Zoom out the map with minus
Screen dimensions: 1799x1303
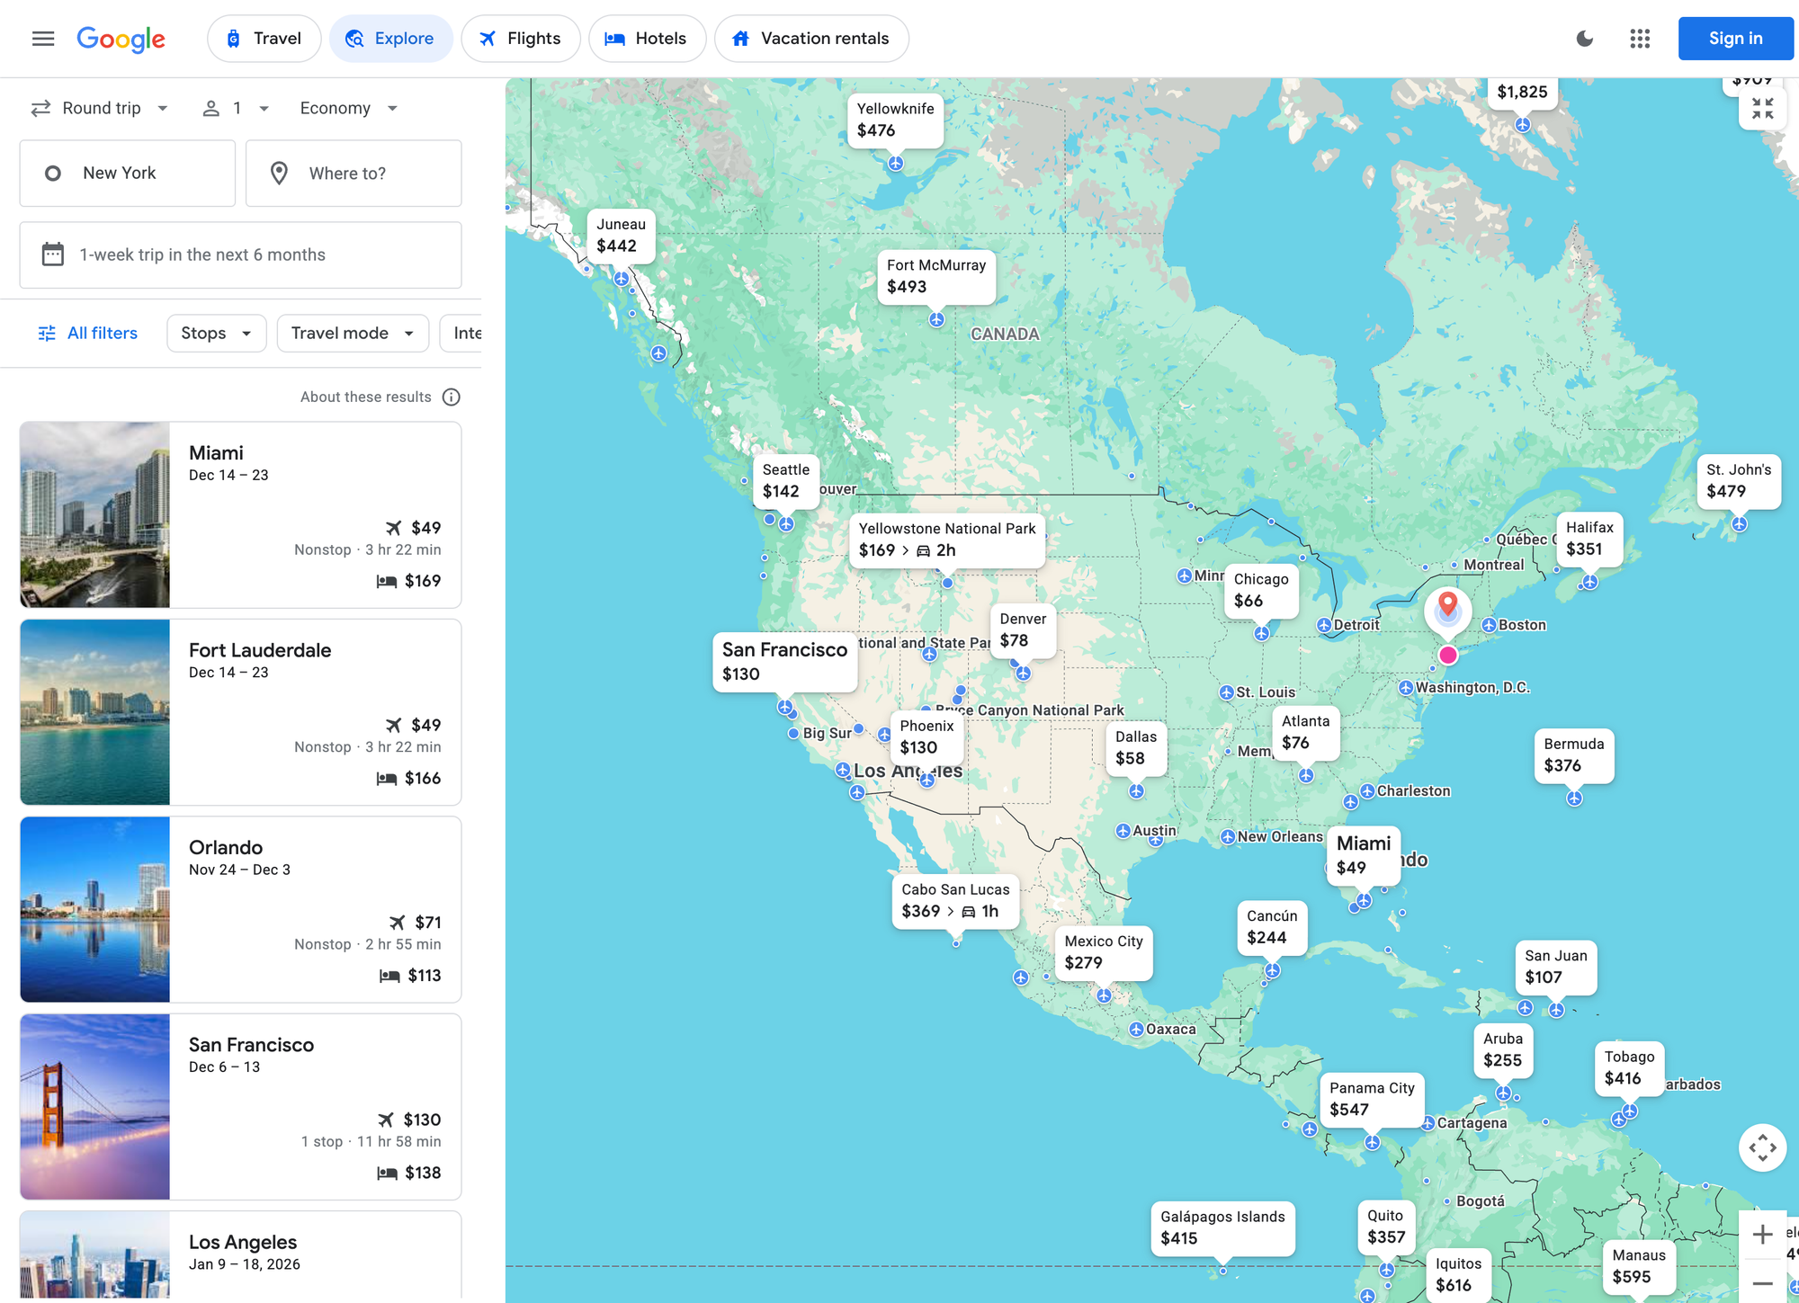click(x=1762, y=1283)
